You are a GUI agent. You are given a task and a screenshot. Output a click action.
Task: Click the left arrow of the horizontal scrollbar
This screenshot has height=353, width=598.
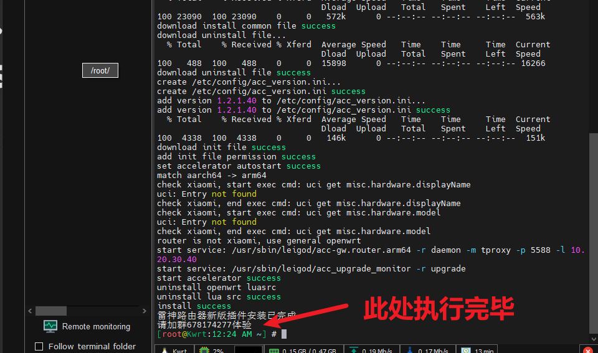click(30, 311)
